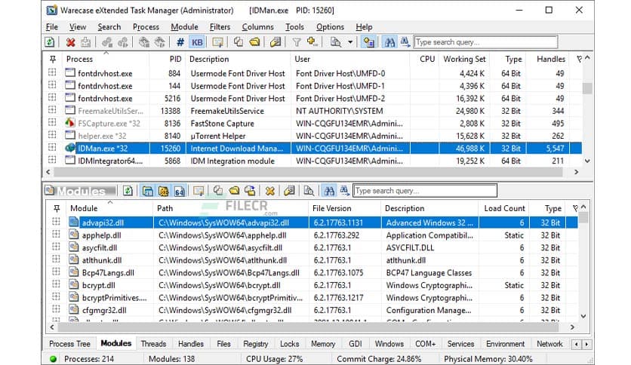This screenshot has width=631, height=365.
Task: Click the refresh icon in Modules toolbar
Action: tap(128, 191)
